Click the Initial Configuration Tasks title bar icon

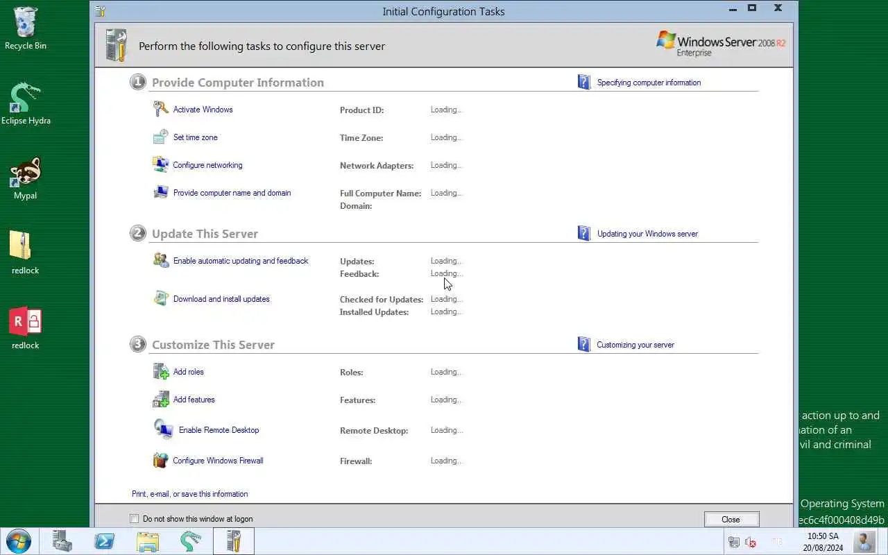click(x=101, y=11)
